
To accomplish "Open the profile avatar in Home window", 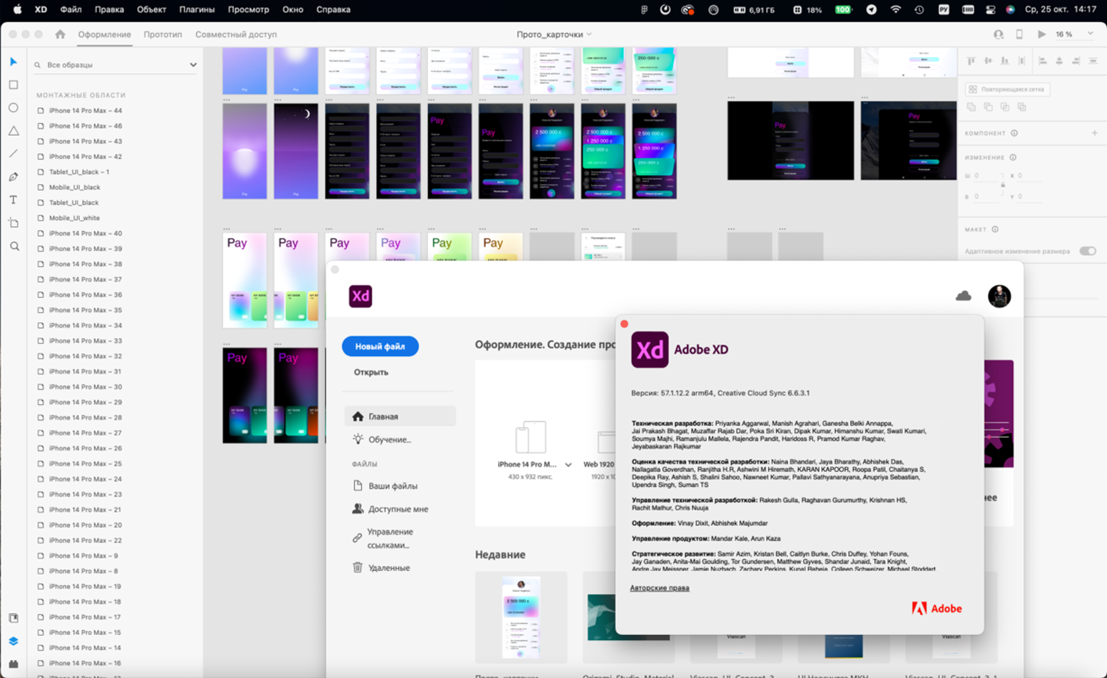I will pos(999,296).
